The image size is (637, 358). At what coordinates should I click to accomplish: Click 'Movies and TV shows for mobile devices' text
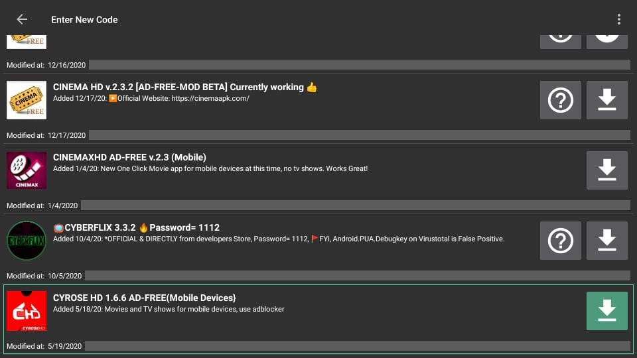pyautogui.click(x=169, y=309)
